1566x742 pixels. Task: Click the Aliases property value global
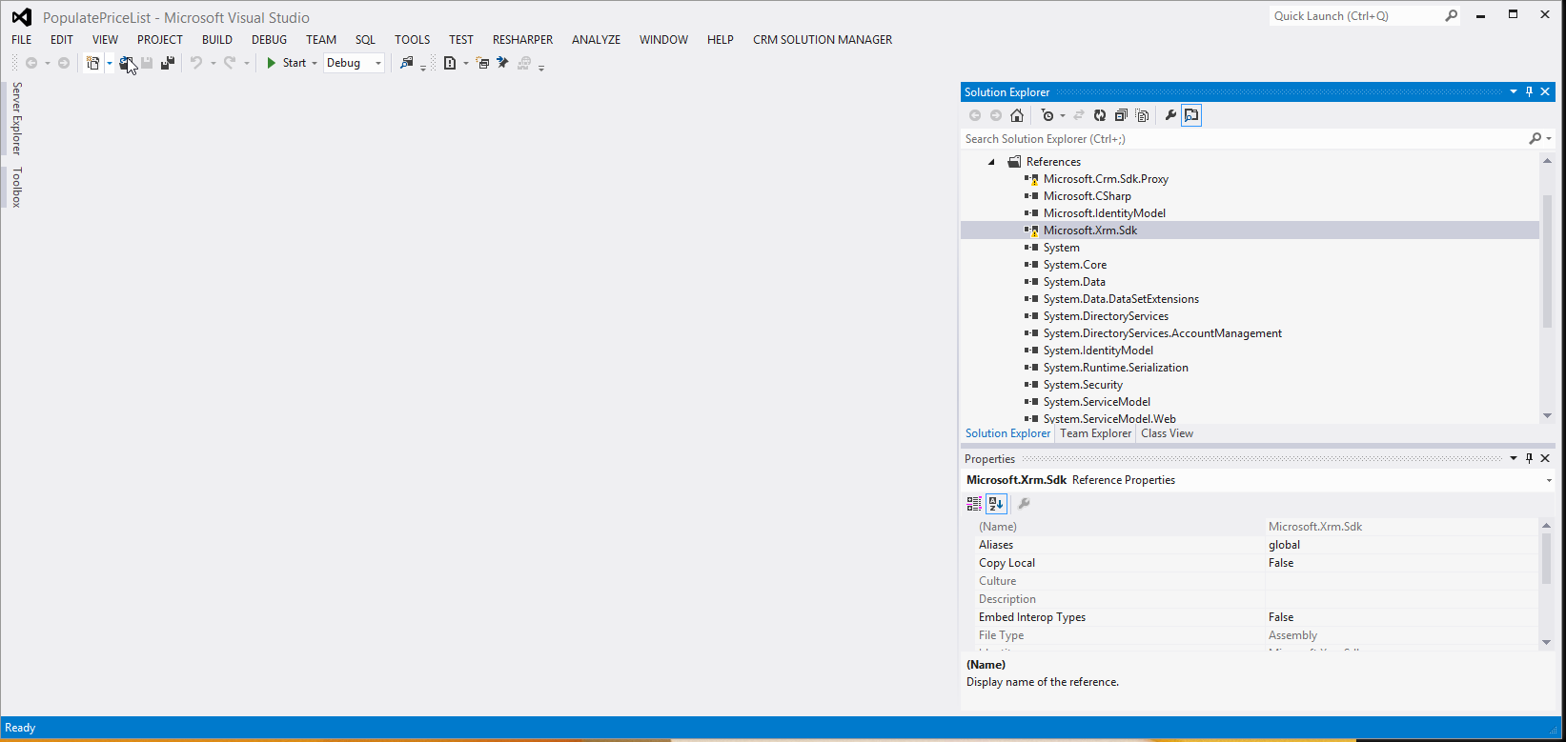coord(1284,545)
